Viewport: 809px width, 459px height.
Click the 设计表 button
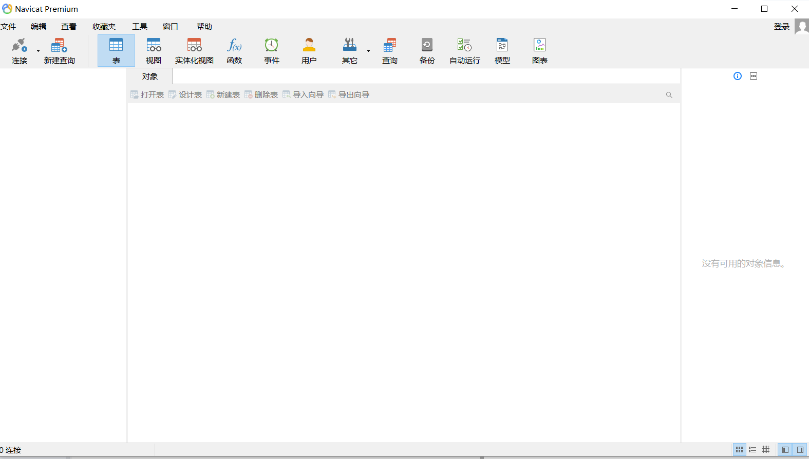(x=185, y=94)
